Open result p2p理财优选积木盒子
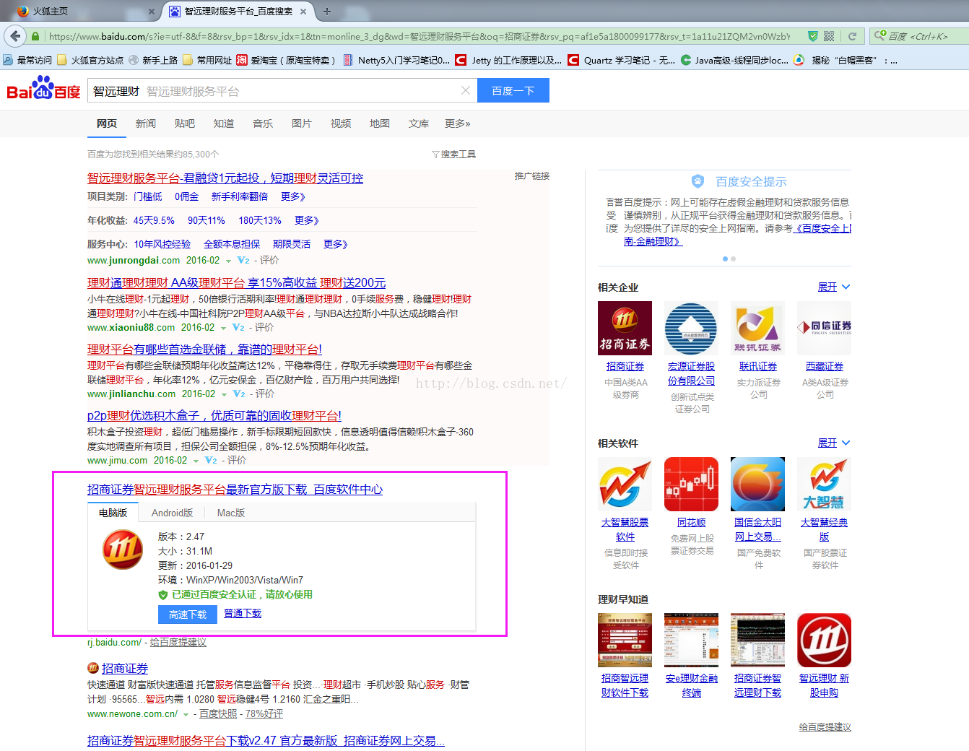Image resolution: width=969 pixels, height=751 pixels. click(x=214, y=415)
